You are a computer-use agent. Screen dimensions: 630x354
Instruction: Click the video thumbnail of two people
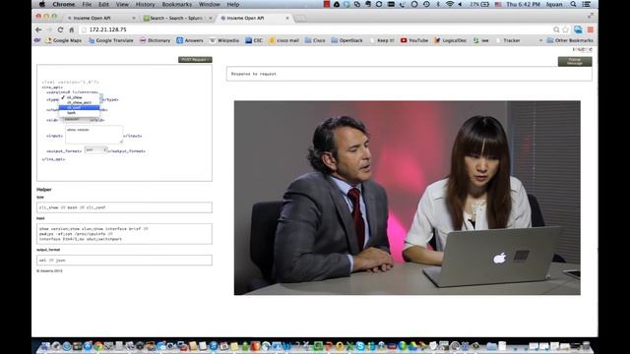coord(407,198)
